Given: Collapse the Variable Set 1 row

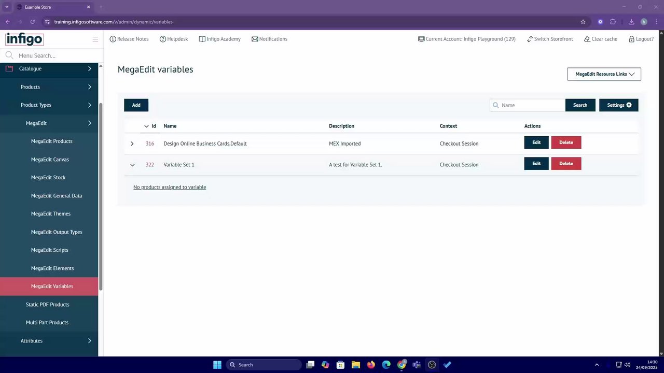Looking at the screenshot, I should [x=132, y=165].
